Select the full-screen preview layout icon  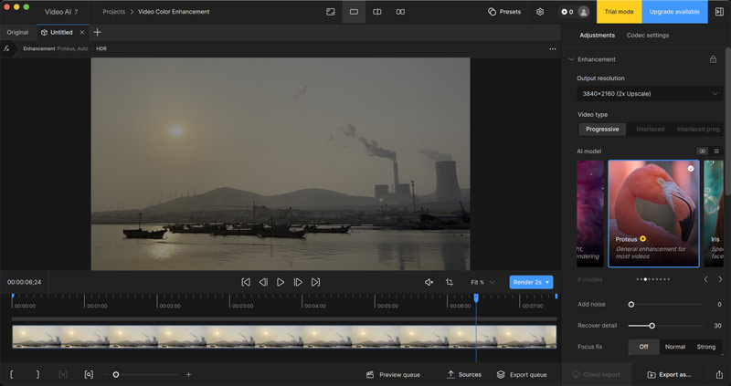tap(331, 12)
